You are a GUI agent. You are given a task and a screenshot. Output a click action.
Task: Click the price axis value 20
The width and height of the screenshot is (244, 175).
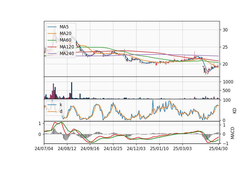click(225, 64)
